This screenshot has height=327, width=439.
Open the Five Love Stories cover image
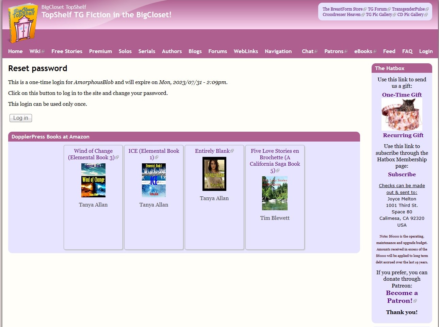click(275, 193)
